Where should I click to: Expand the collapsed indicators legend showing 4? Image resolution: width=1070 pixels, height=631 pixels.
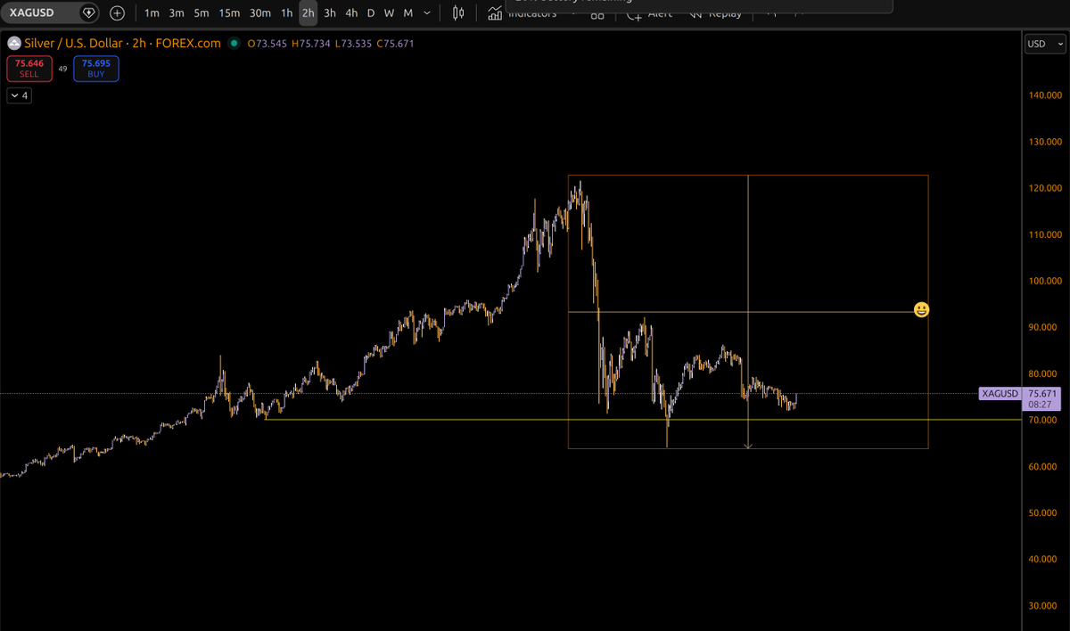coord(20,95)
